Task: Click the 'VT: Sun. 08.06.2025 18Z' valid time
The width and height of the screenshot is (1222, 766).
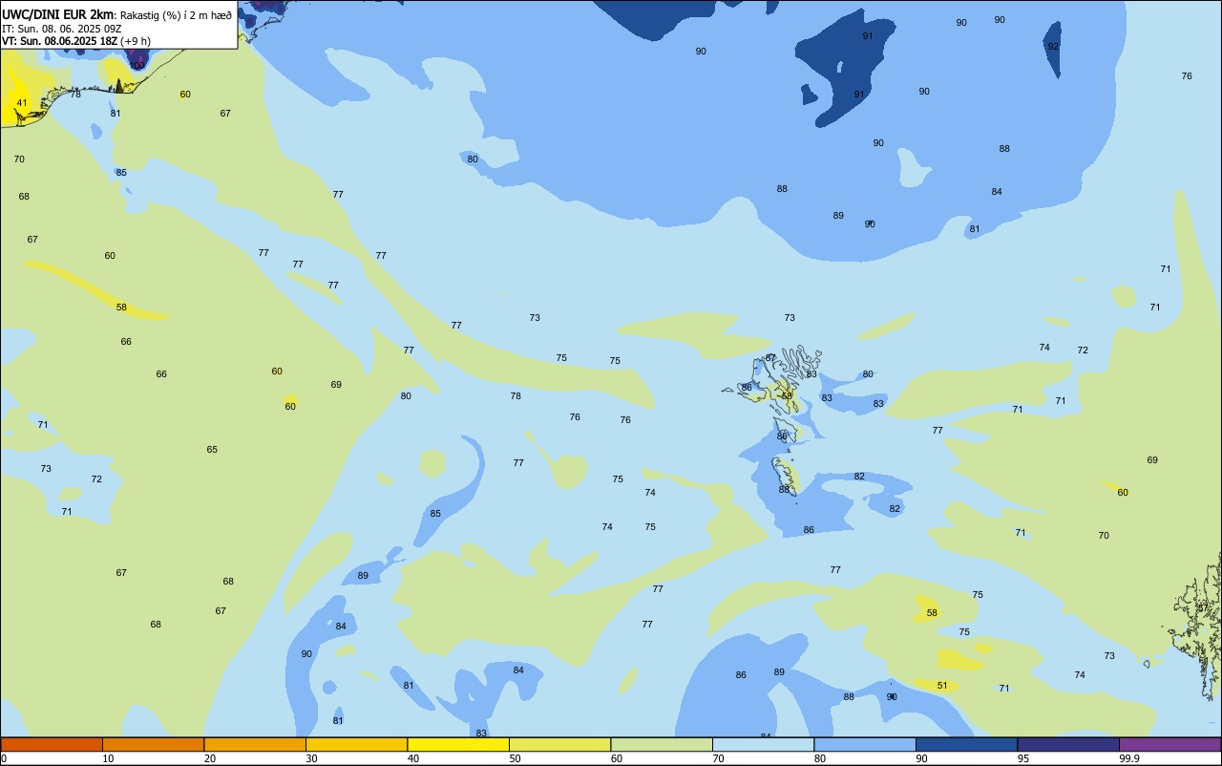Action: click(x=59, y=41)
